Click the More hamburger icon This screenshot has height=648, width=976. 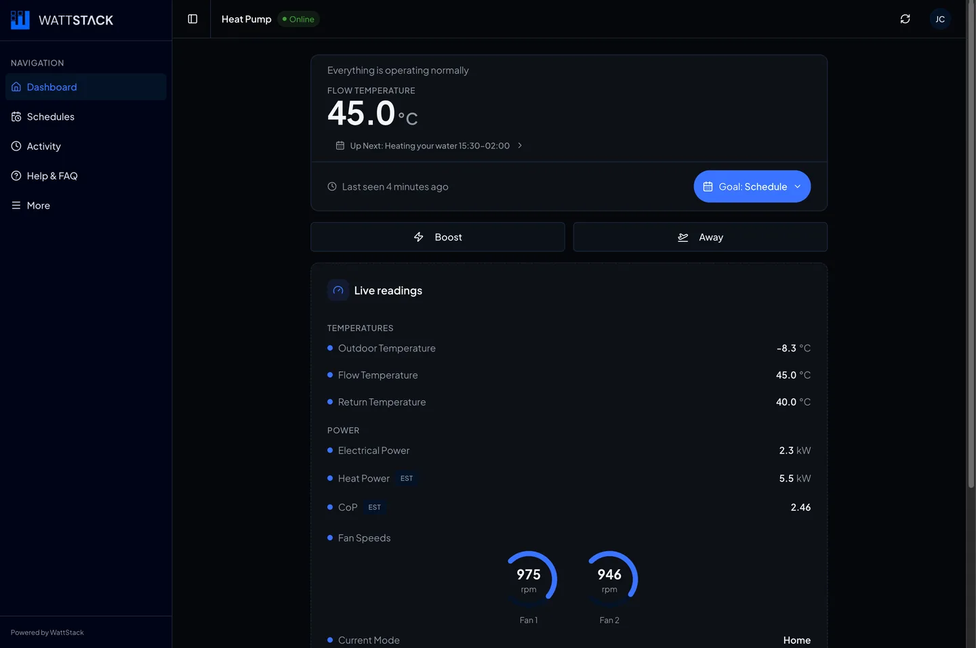tap(16, 205)
